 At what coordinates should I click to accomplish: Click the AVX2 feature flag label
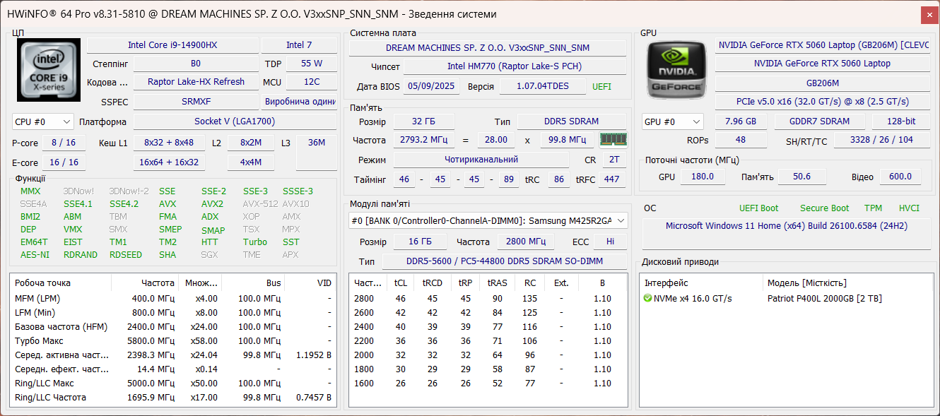(212, 204)
